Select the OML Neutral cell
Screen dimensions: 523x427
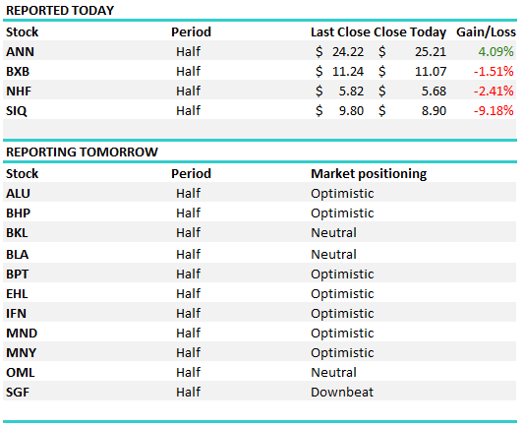333,372
